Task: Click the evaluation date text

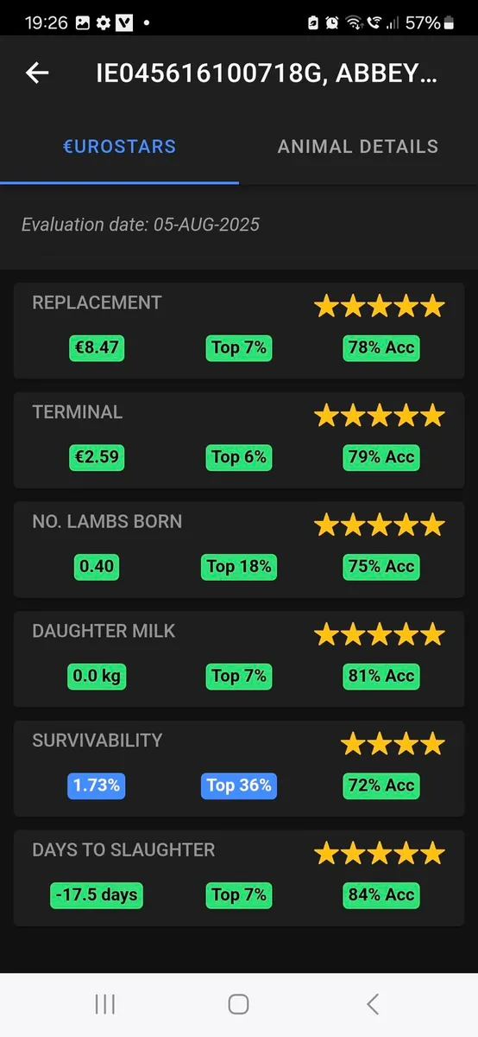Action: point(141,225)
